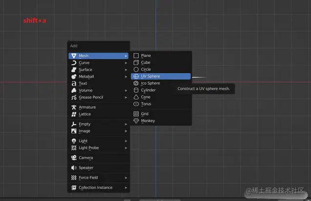This screenshot has height=201, width=311.
Task: Select the Volume menu entry
Action: point(99,91)
